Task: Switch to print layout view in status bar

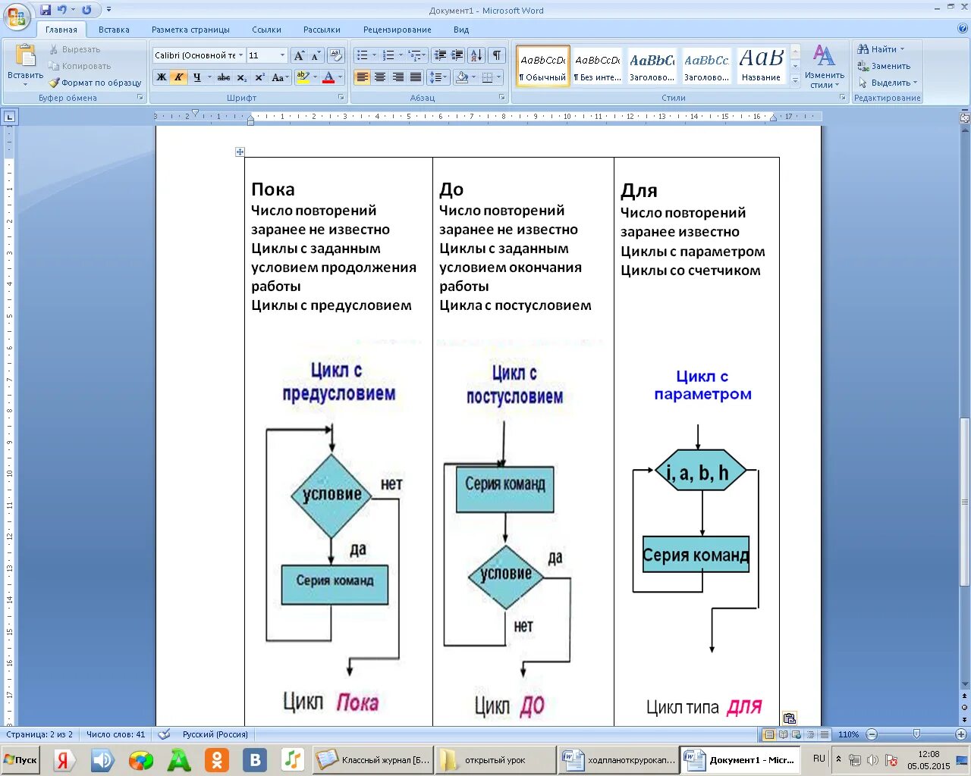Action: point(770,734)
